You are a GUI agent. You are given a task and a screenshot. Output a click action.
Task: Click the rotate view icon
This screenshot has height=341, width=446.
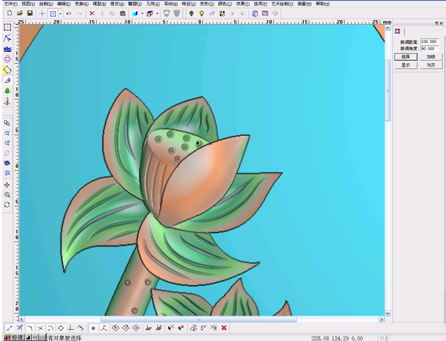[x=7, y=205]
